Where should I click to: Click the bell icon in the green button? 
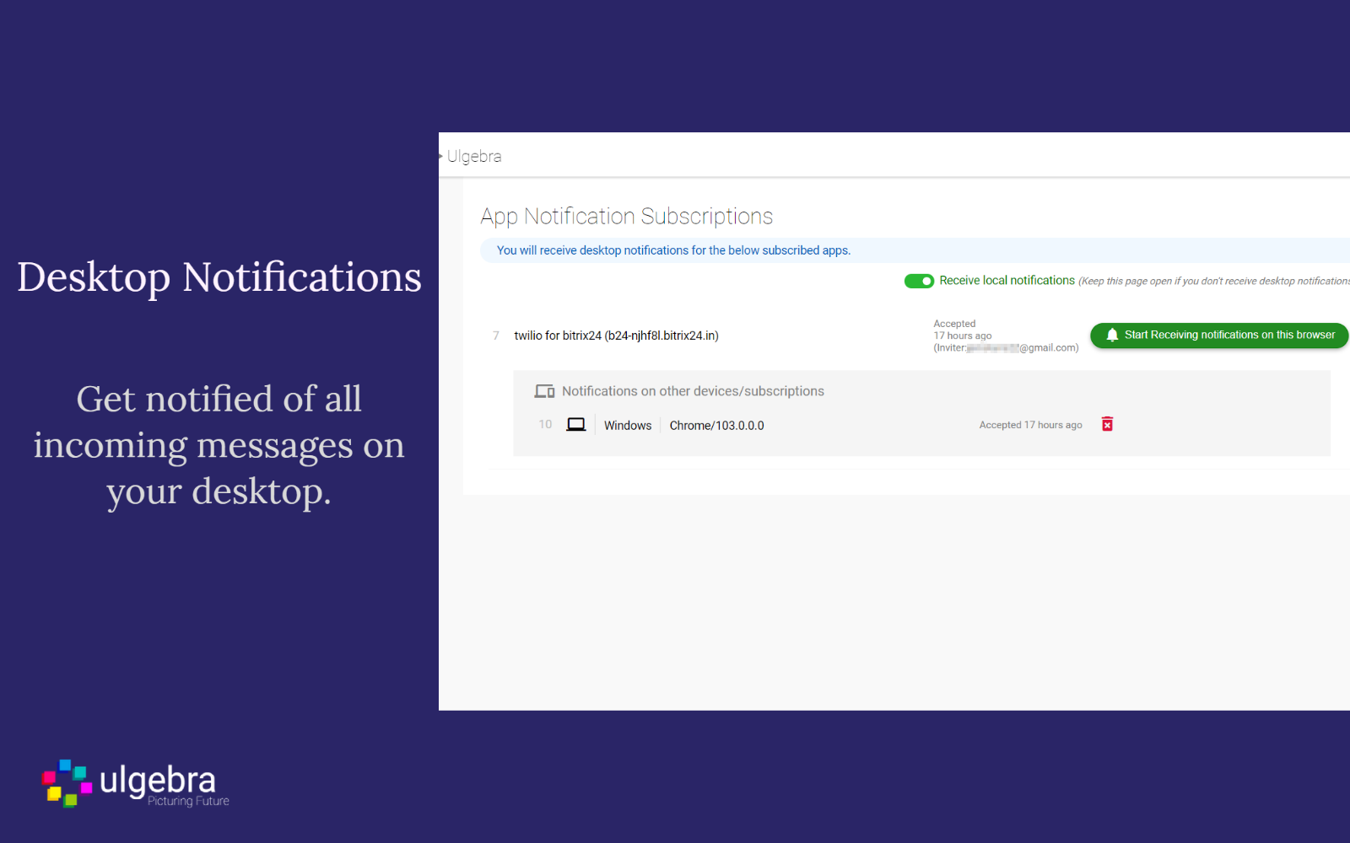click(x=1112, y=335)
